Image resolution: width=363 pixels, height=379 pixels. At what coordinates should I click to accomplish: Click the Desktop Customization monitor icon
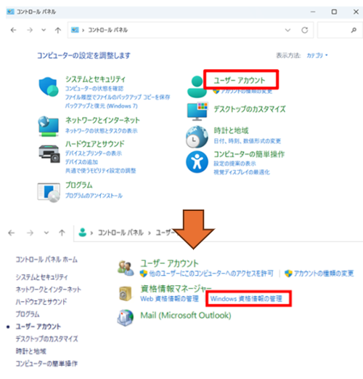click(197, 111)
